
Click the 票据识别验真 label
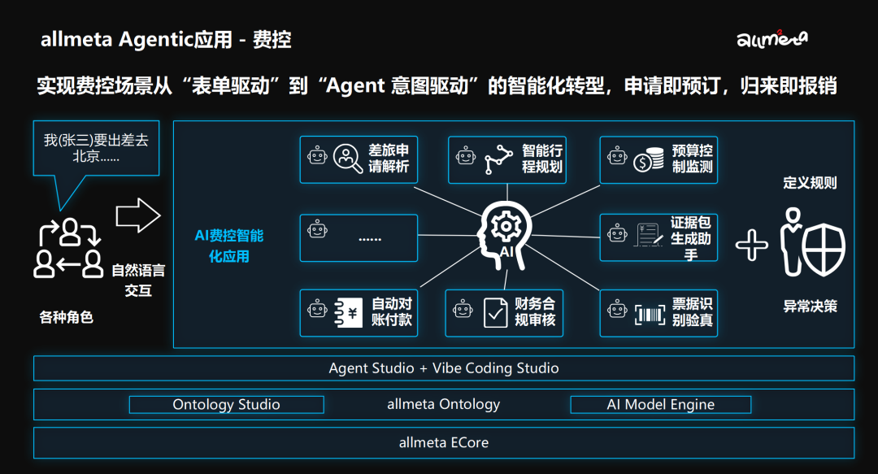[x=692, y=312]
